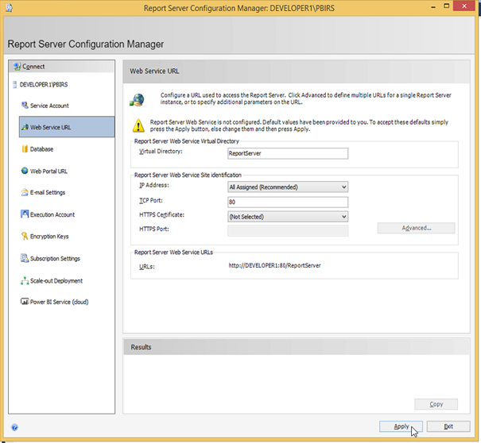
Task: Open help via question mark icon
Action: pyautogui.click(x=14, y=427)
